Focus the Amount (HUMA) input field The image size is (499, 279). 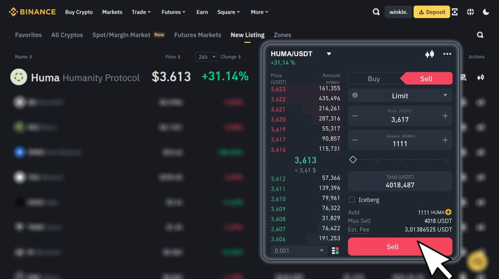tap(400, 140)
